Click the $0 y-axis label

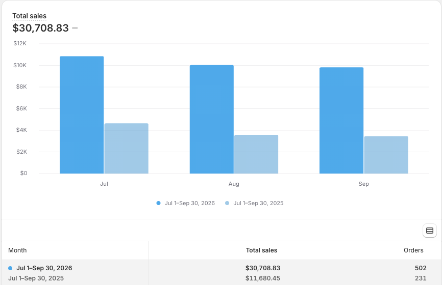point(23,173)
